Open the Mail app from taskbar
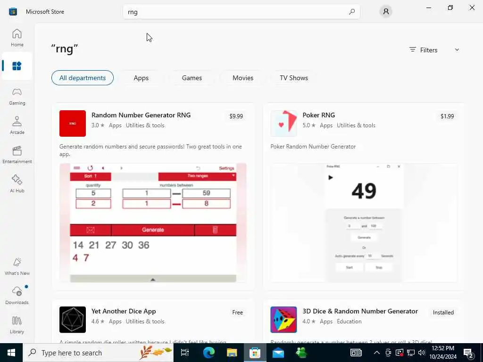The image size is (483, 362). (278, 353)
